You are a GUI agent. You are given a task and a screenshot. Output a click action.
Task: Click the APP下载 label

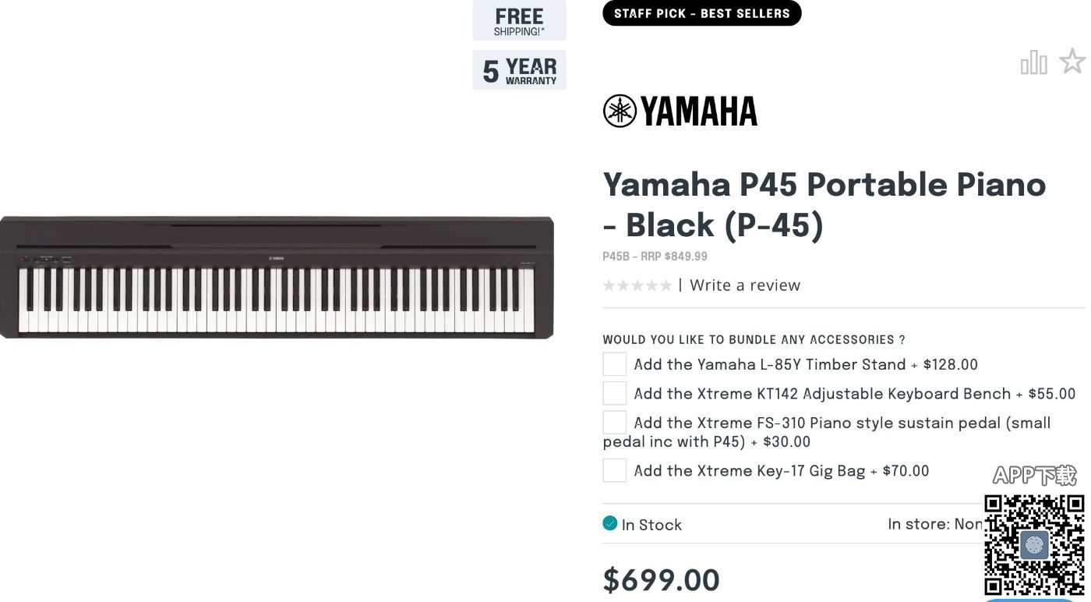(x=1034, y=475)
